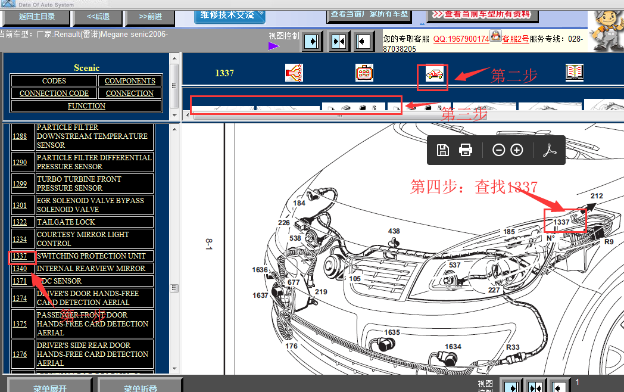624x392 pixels.
Task: Open QQ:1967900174 link
Action: click(461, 39)
